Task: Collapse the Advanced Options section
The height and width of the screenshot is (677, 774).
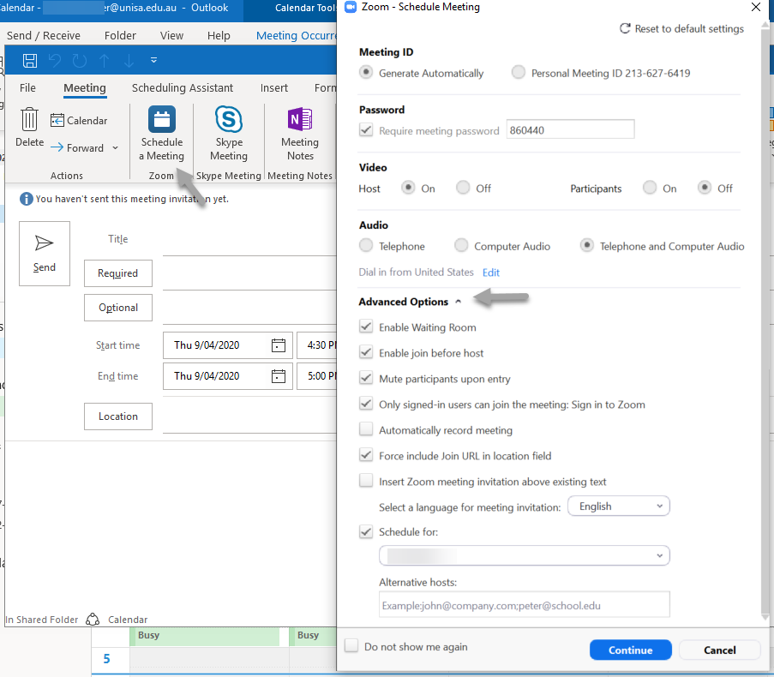Action: [458, 301]
